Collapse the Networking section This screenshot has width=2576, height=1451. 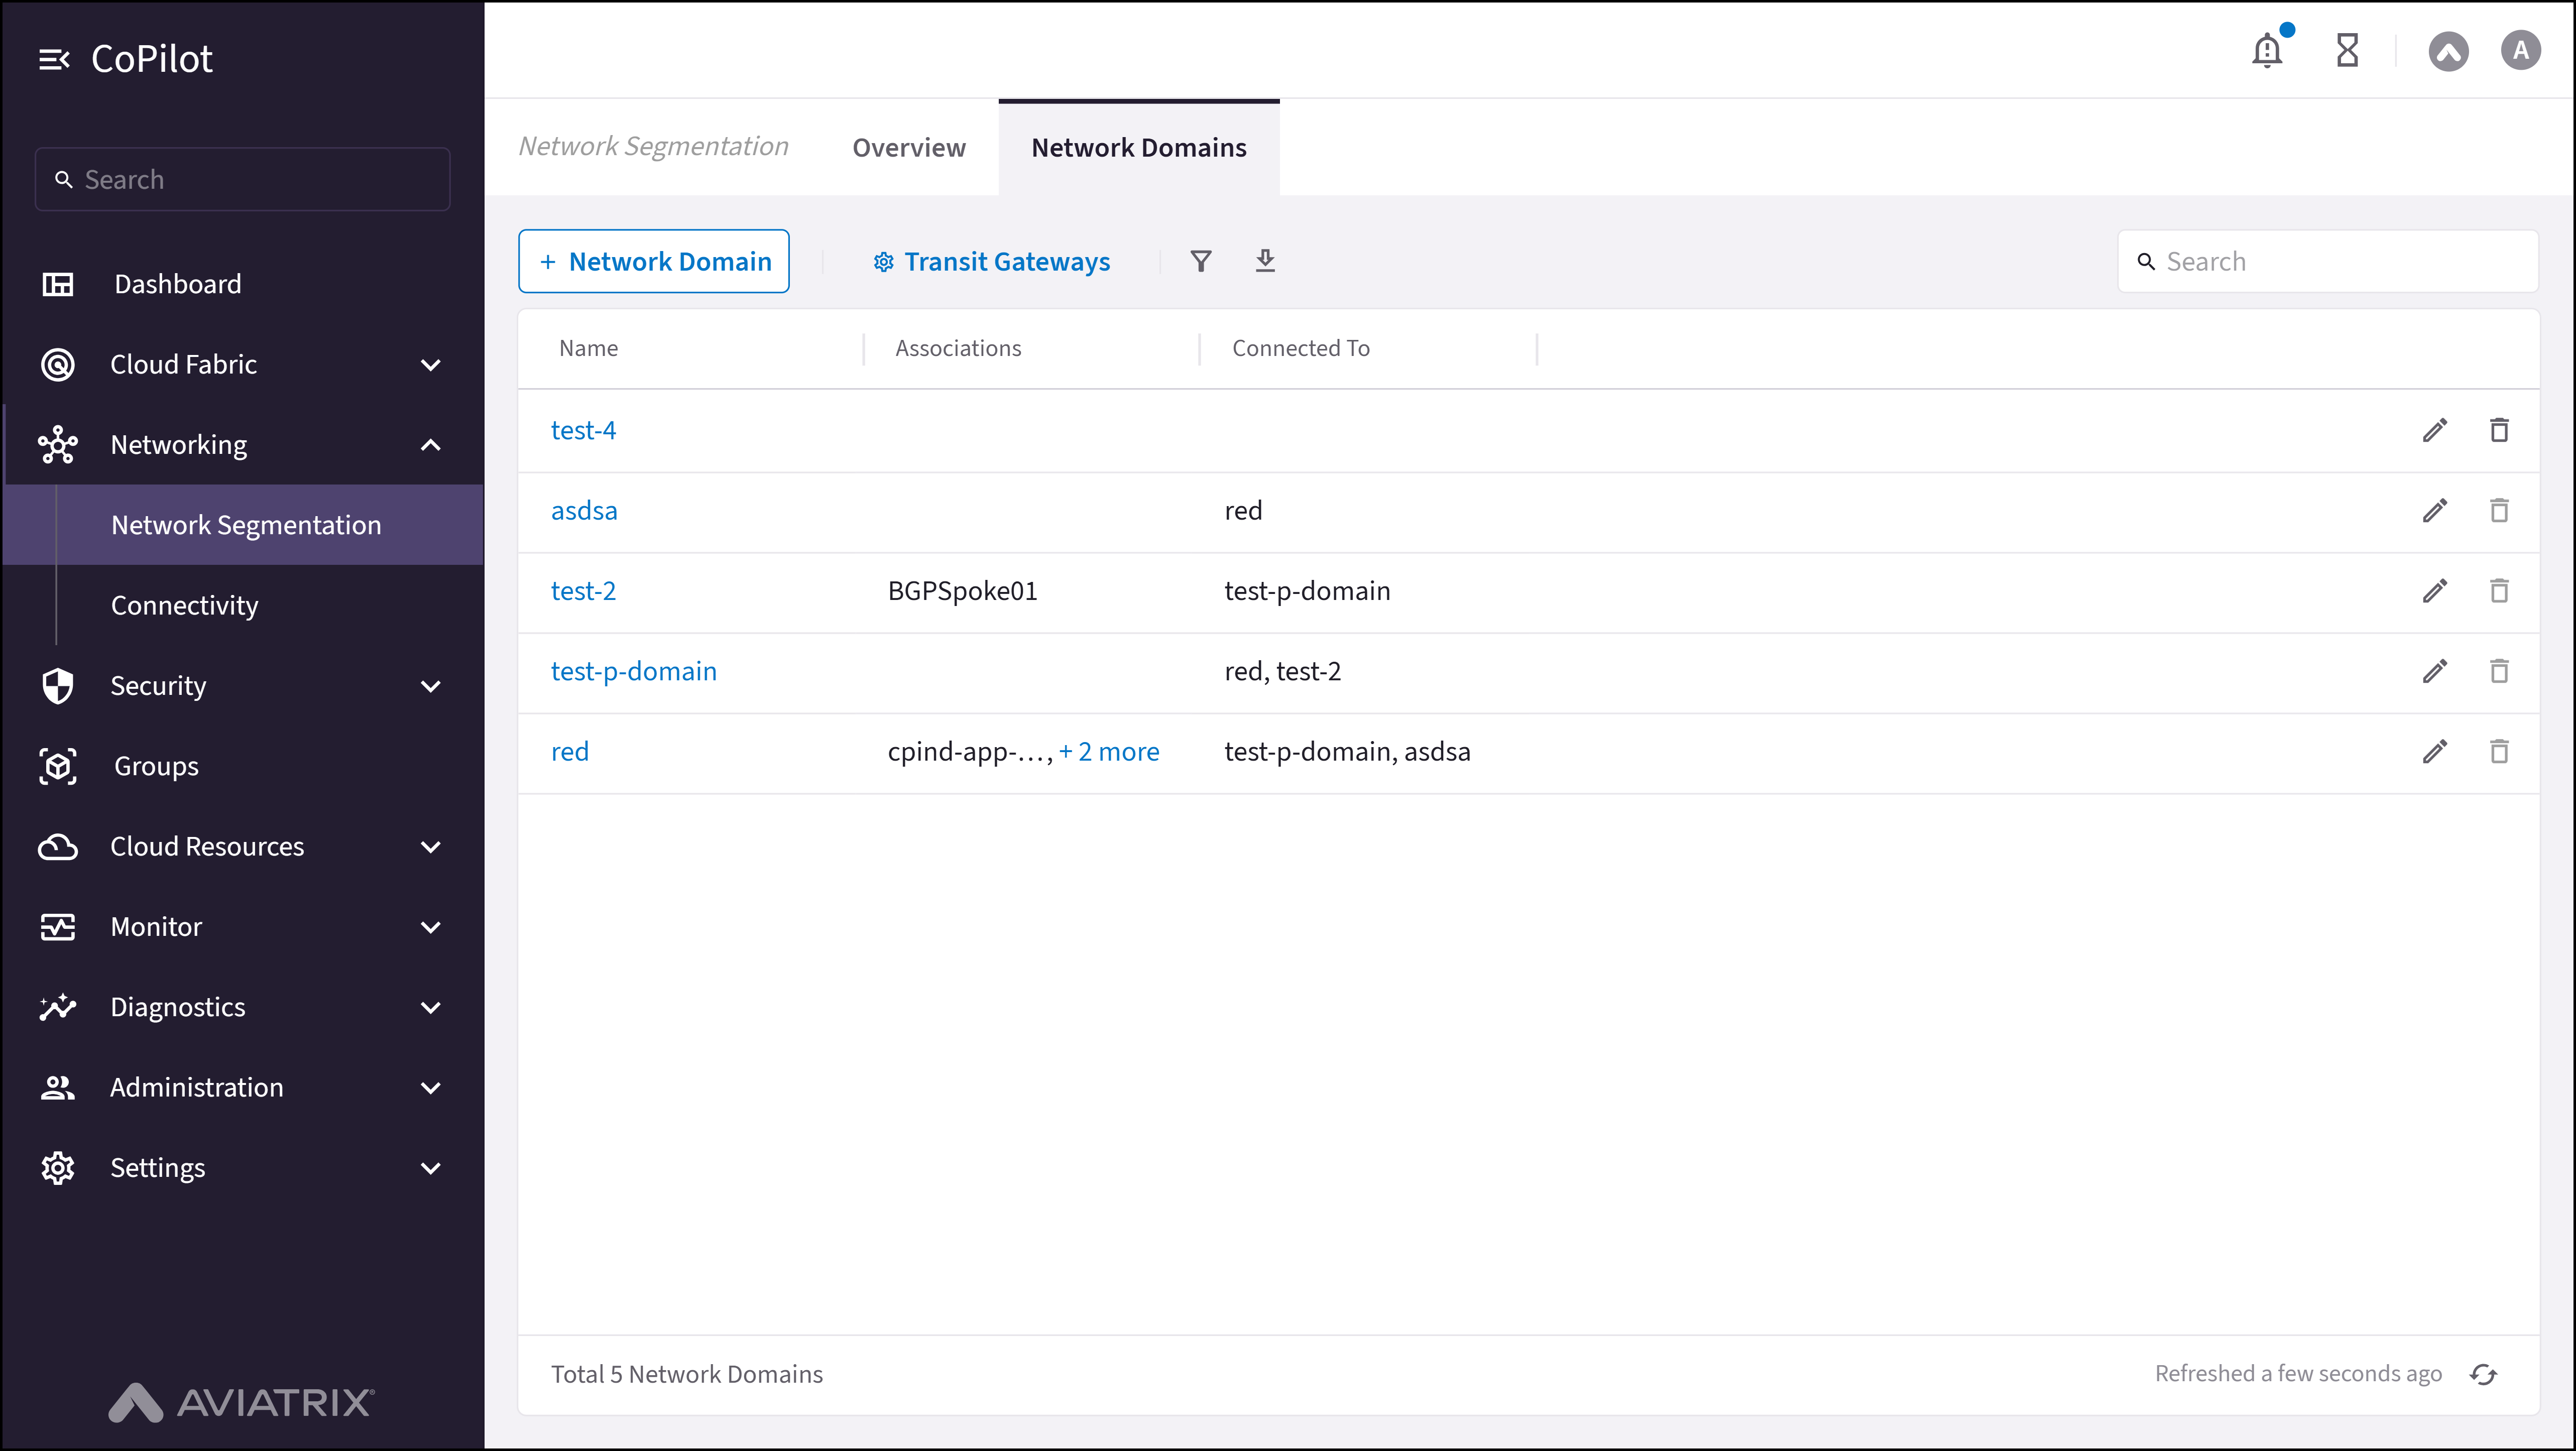(x=431, y=444)
